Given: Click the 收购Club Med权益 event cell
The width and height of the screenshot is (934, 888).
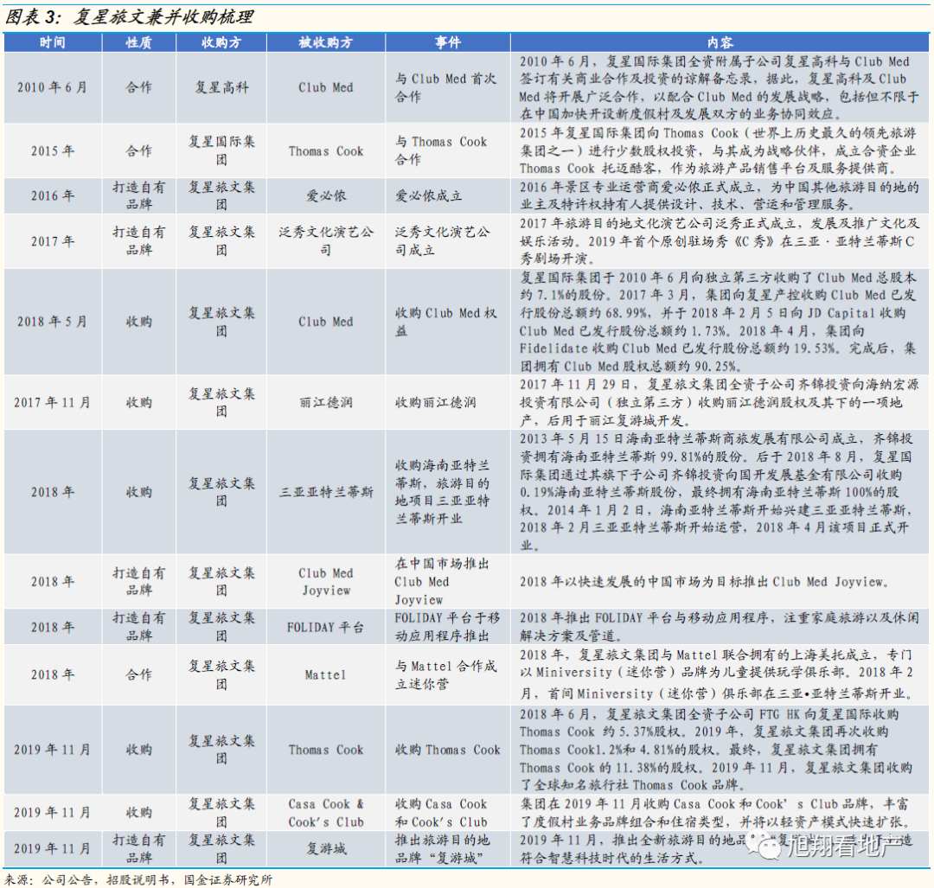Looking at the screenshot, I should tap(447, 322).
